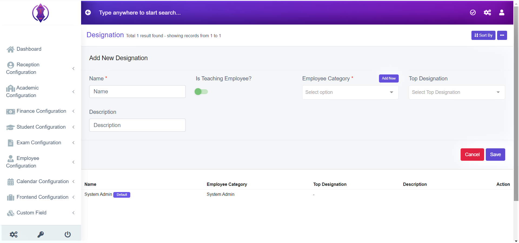Open the settings gears icon in header
519x243 pixels.
pyautogui.click(x=487, y=12)
